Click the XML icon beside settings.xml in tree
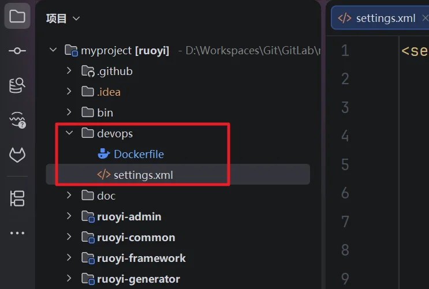This screenshot has height=289, width=429. click(x=104, y=175)
